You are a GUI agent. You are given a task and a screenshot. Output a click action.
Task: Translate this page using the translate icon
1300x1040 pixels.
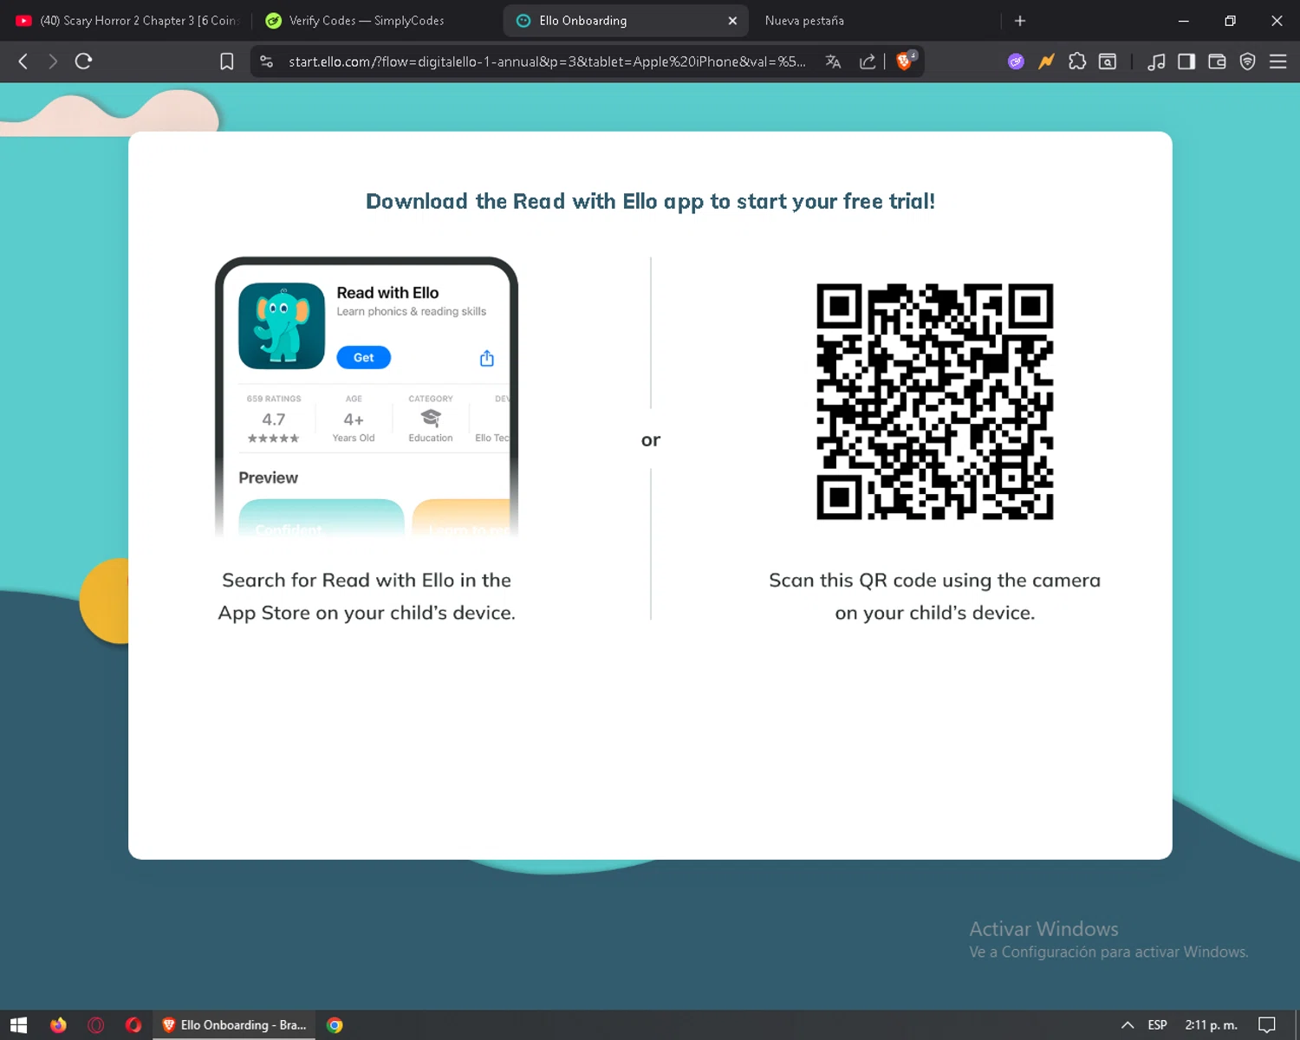[833, 62]
